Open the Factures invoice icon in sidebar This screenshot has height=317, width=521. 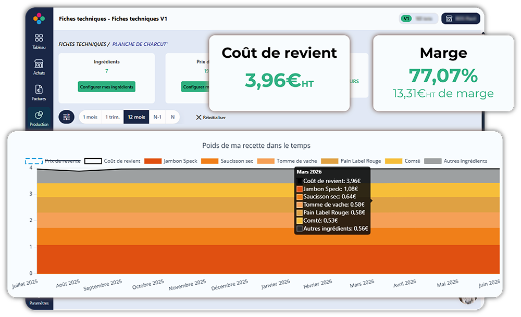(39, 90)
